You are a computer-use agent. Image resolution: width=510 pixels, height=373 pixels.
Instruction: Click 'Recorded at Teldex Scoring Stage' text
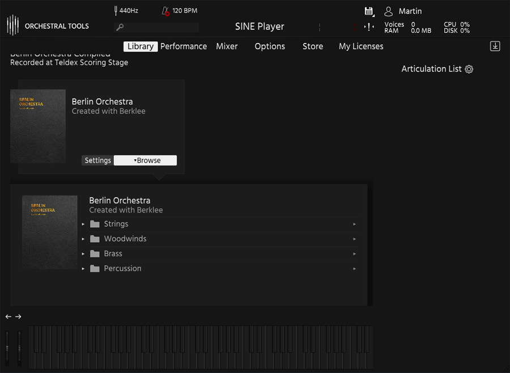[x=69, y=62]
